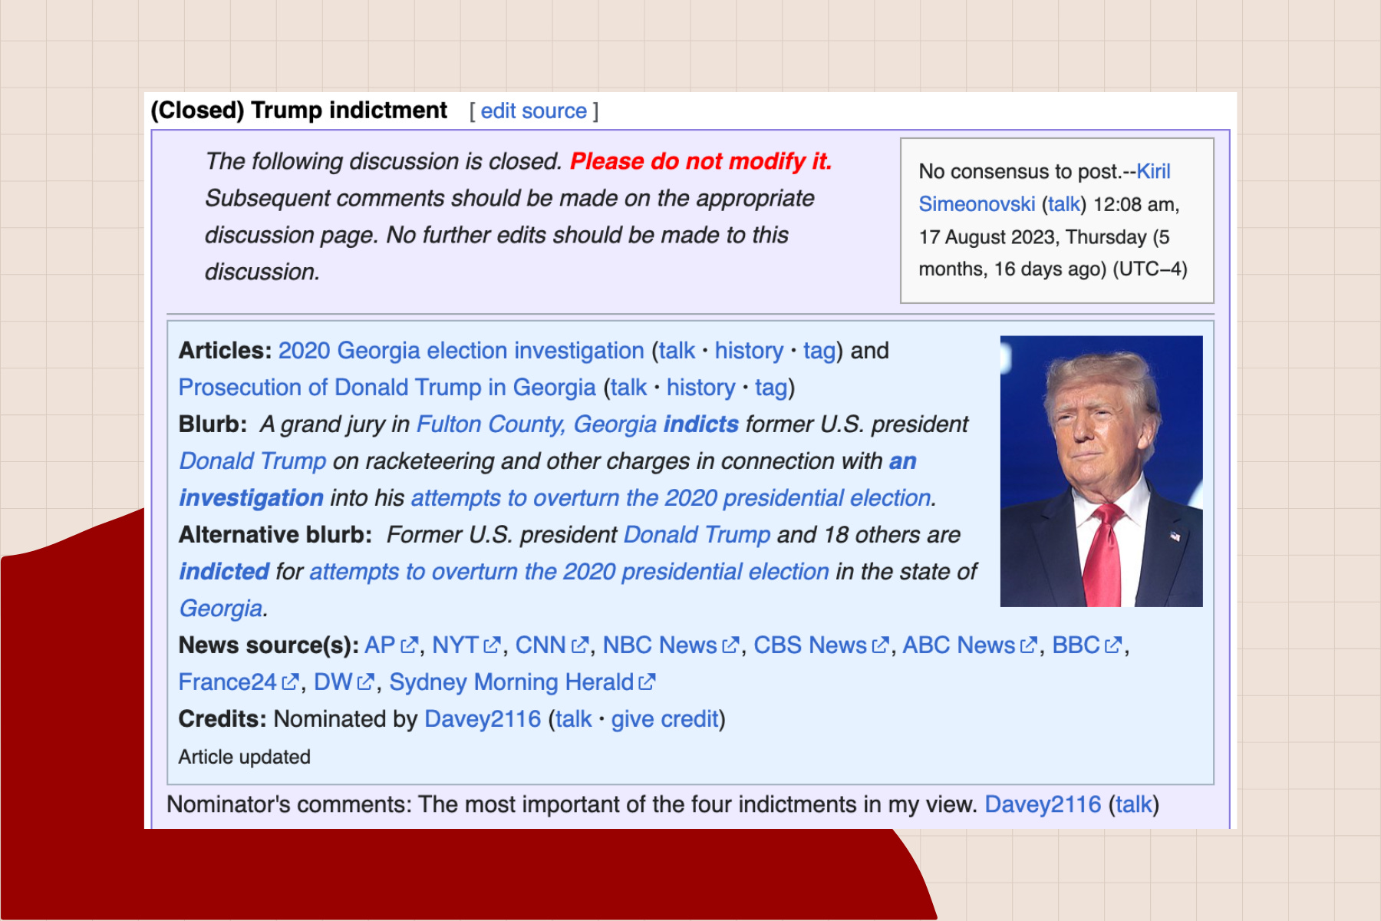
Task: Click external link icon next to AP
Action: [410, 645]
